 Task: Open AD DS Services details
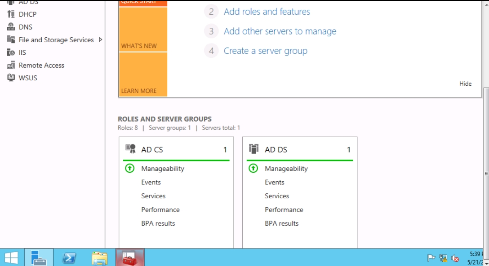pos(277,196)
